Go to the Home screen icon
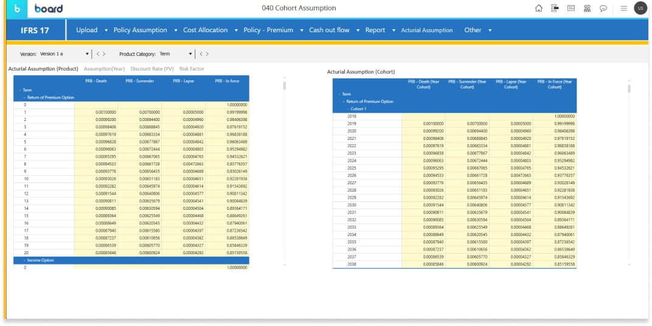The width and height of the screenshot is (652, 326). (x=538, y=9)
